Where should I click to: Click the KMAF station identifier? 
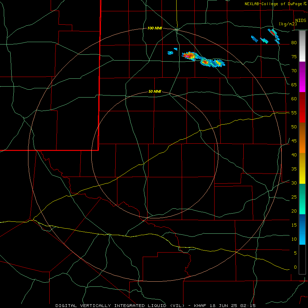pos(200,306)
